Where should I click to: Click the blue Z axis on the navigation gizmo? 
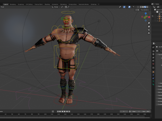tap(146, 13)
